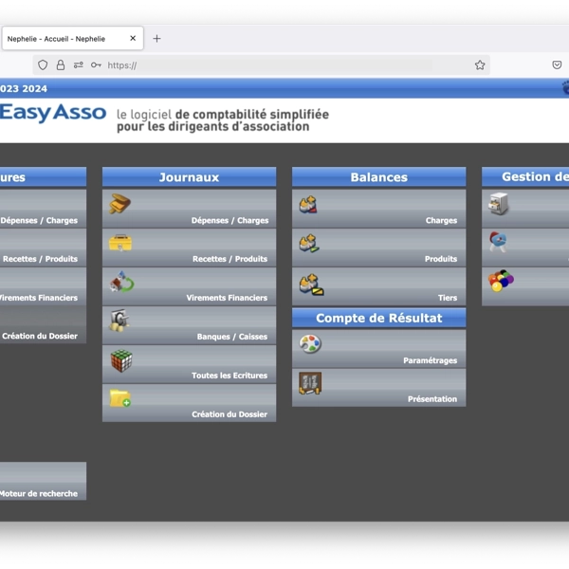
Task: Open the Balances Tiers icon
Action: click(x=311, y=284)
